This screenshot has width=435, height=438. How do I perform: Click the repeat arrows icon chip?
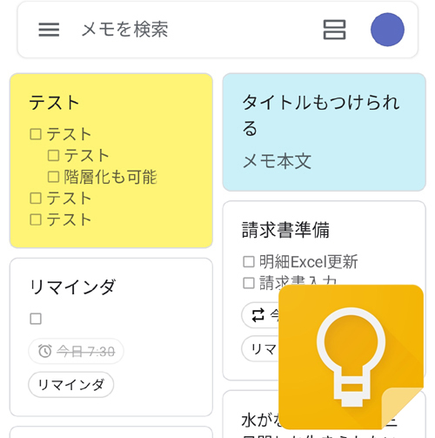coord(258,315)
